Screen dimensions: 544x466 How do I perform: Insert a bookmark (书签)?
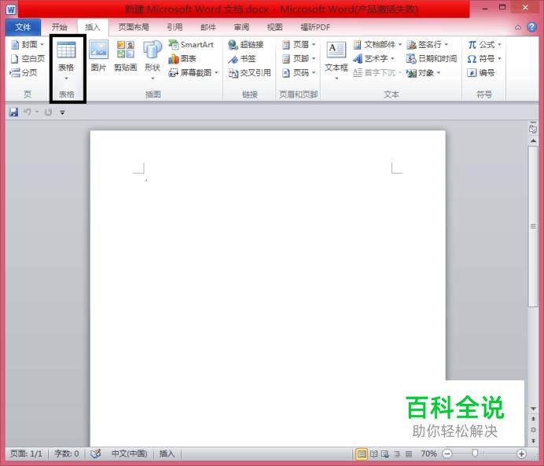point(242,59)
